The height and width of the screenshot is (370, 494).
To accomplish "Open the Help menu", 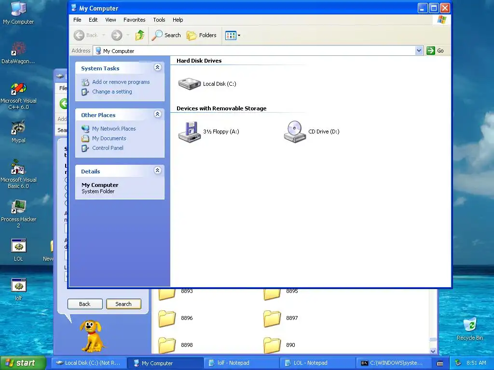I will coord(178,20).
